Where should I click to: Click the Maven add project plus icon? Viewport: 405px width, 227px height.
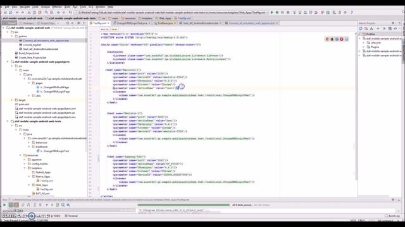[x=378, y=28]
